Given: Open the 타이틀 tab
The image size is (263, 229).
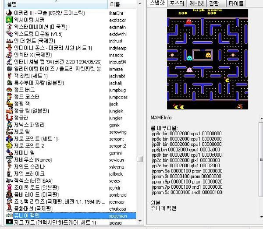Looking at the screenshot, I should [236, 3].
